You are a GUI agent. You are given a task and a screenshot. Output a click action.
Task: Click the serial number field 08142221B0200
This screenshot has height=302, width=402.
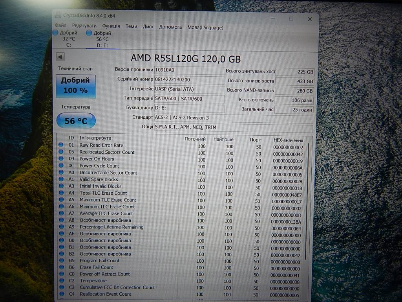pyautogui.click(x=190, y=79)
